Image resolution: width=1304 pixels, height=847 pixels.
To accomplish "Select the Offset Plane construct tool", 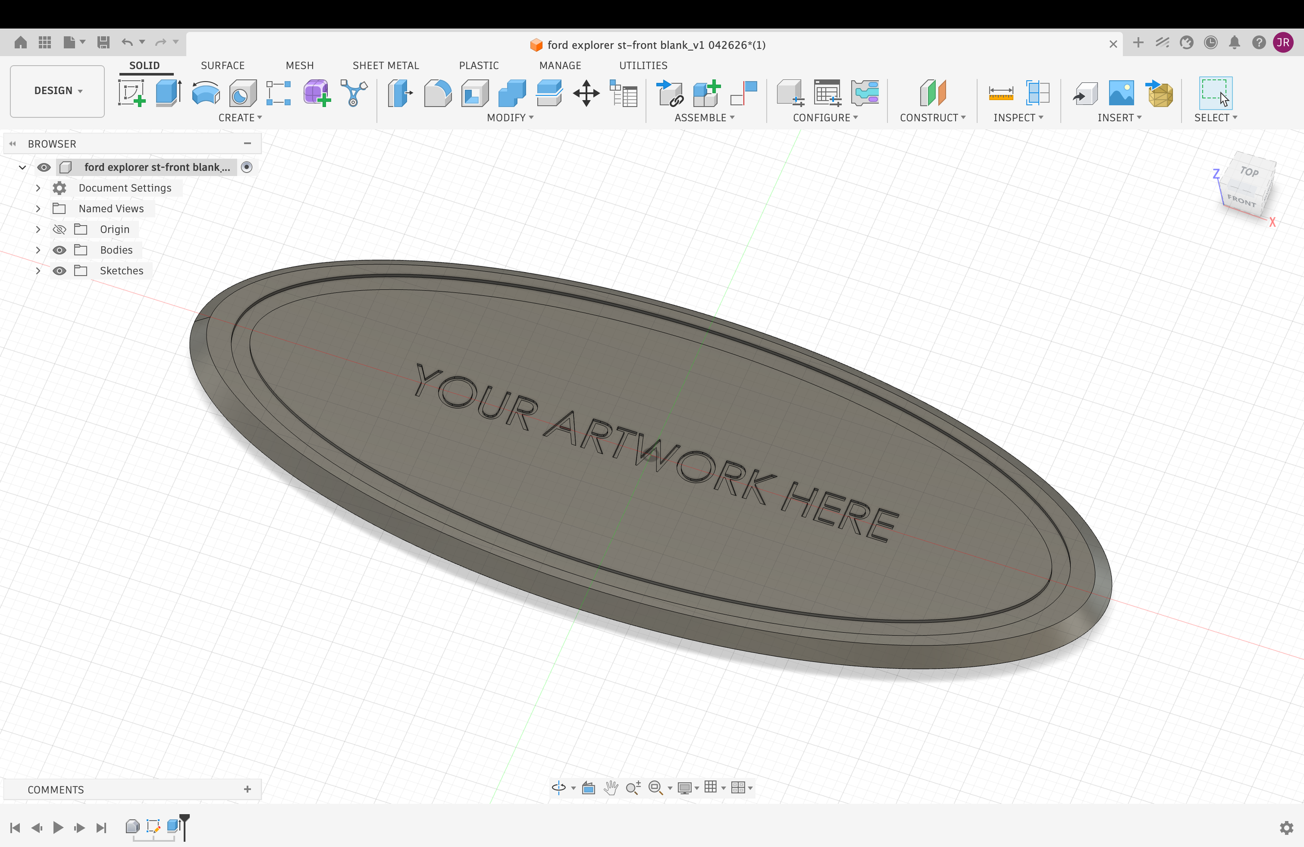I will pyautogui.click(x=933, y=93).
